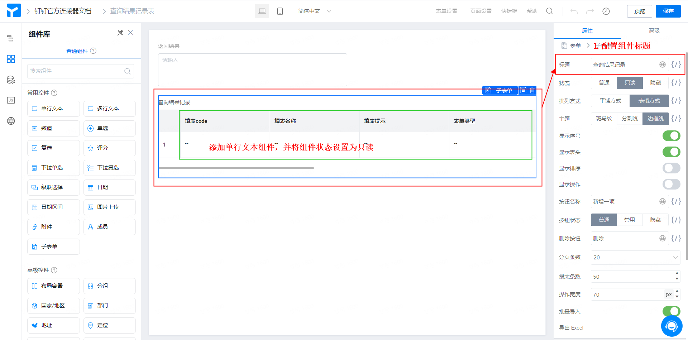Expand the 分页条数 dropdown
The width and height of the screenshot is (688, 340).
tap(635, 257)
